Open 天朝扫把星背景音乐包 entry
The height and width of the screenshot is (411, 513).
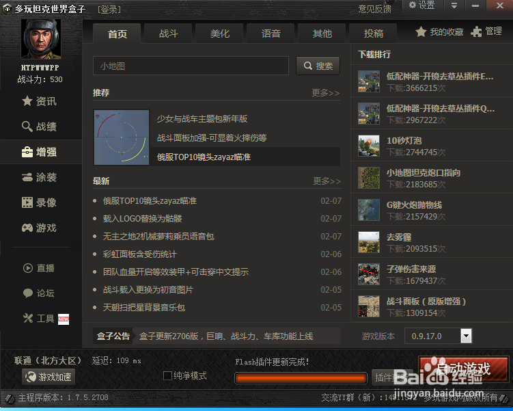[144, 308]
